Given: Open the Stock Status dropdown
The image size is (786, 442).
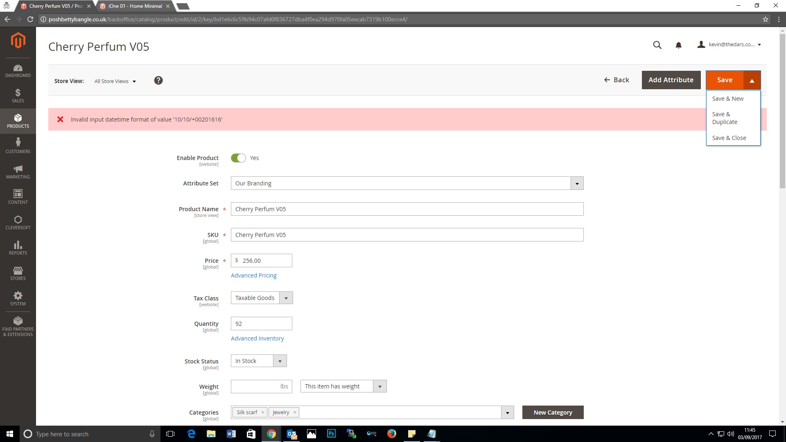Looking at the screenshot, I should tap(280, 361).
